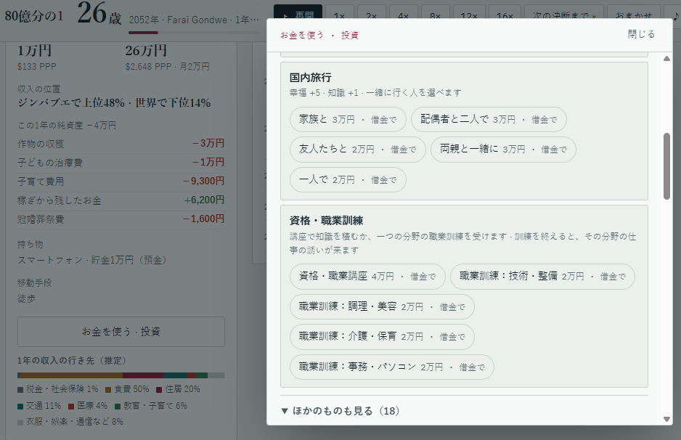
Task: Choose domestic trip 配偶者と二人で
Action: point(489,120)
